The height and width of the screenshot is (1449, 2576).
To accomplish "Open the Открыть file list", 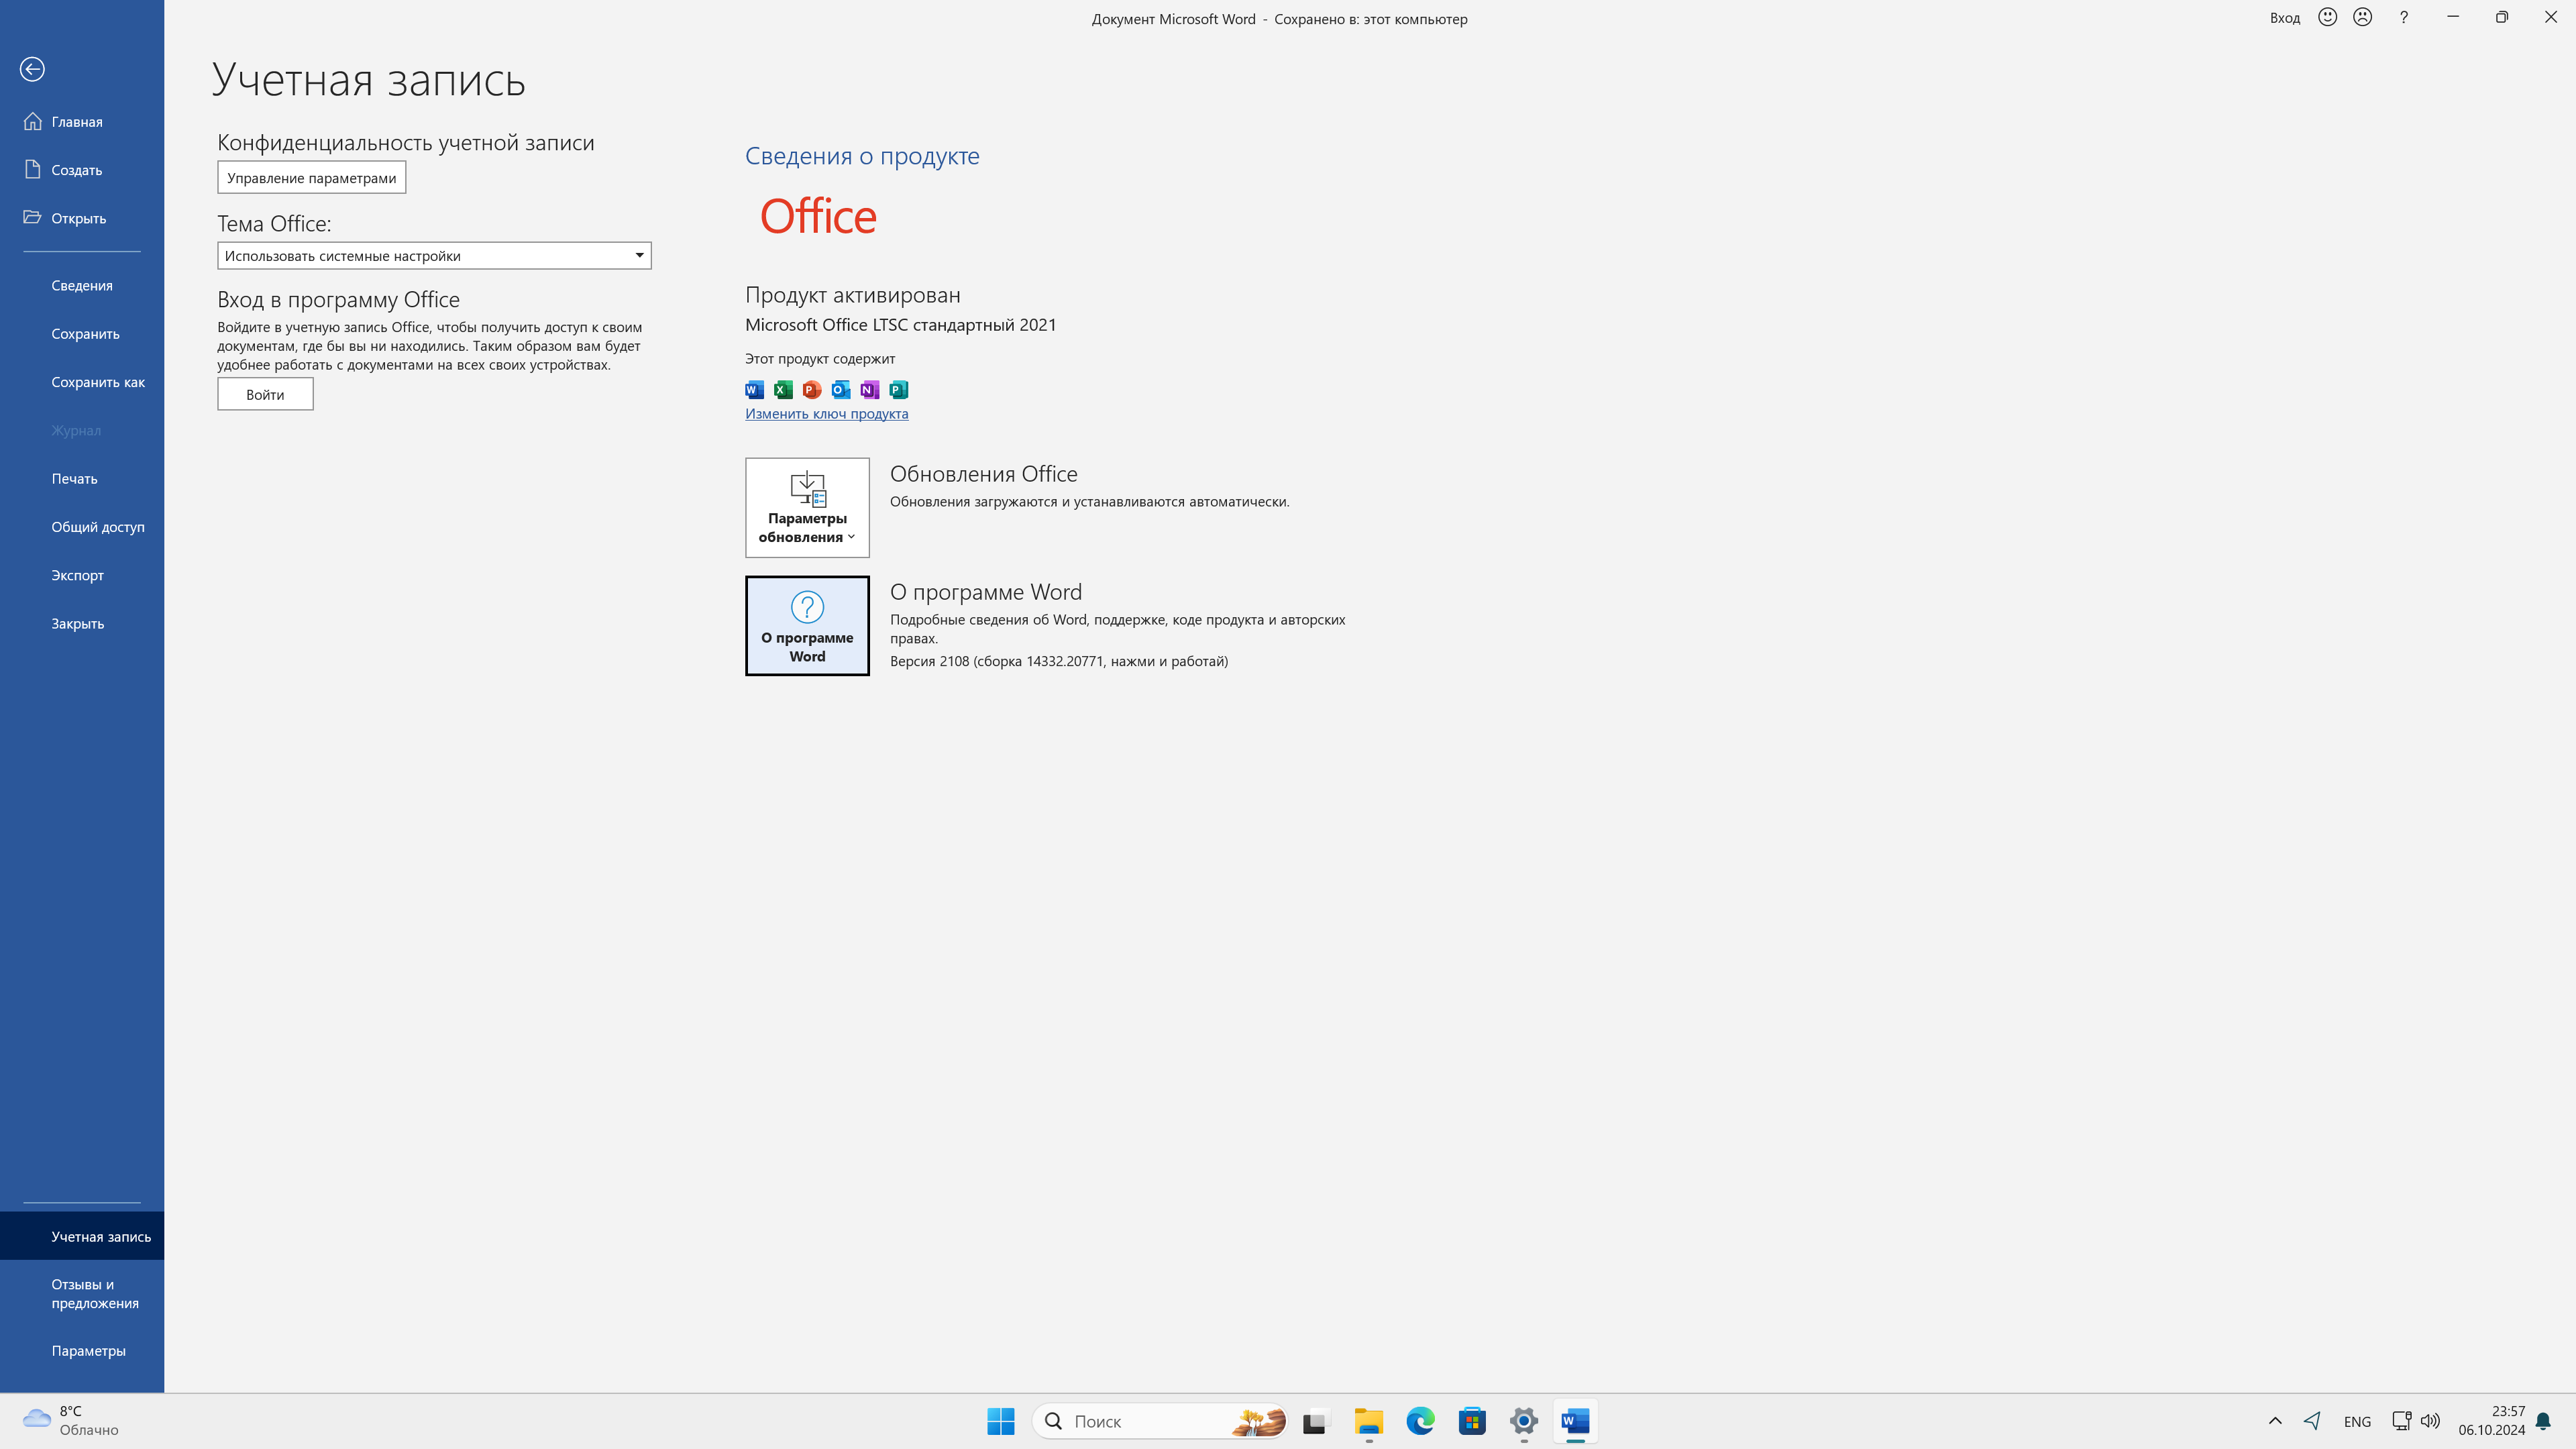I will pos(82,218).
